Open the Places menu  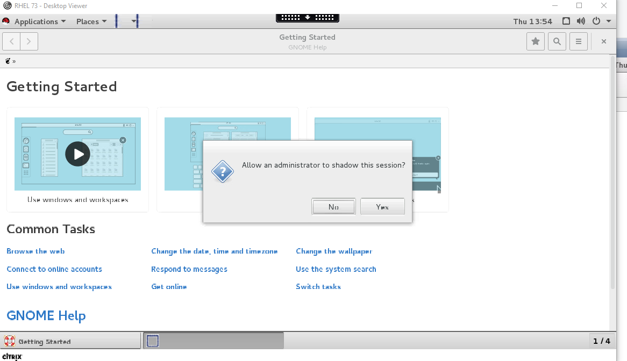pyautogui.click(x=91, y=21)
